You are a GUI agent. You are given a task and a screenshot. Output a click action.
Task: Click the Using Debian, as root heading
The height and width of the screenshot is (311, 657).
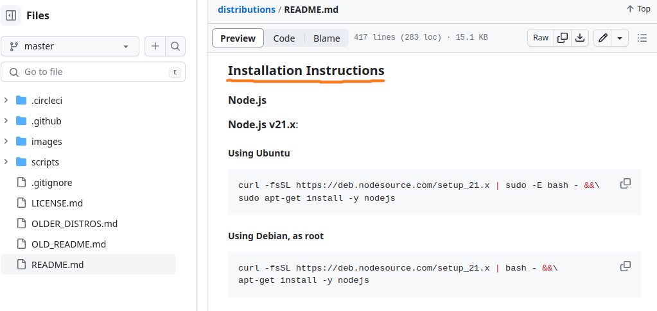click(x=276, y=236)
